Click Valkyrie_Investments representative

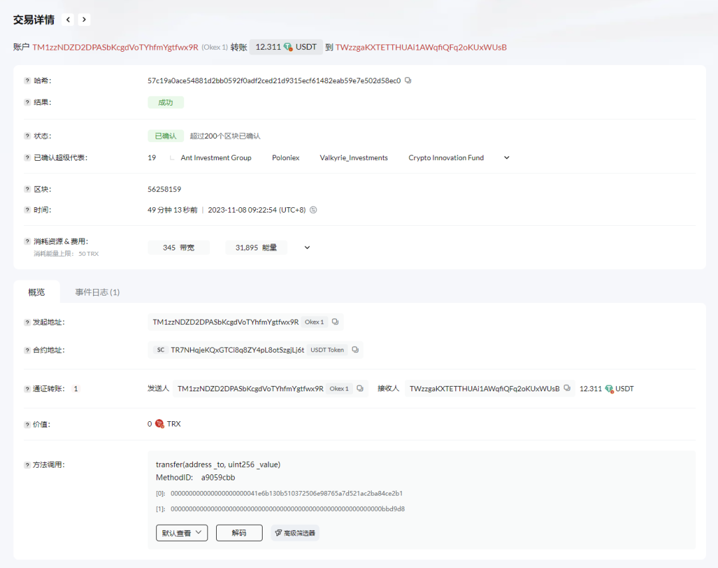[354, 158]
